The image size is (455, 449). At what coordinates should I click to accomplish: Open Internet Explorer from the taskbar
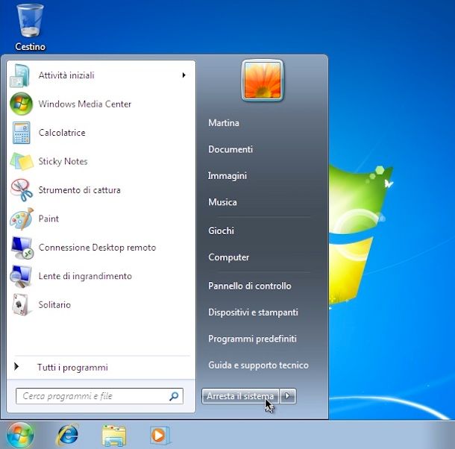[67, 435]
